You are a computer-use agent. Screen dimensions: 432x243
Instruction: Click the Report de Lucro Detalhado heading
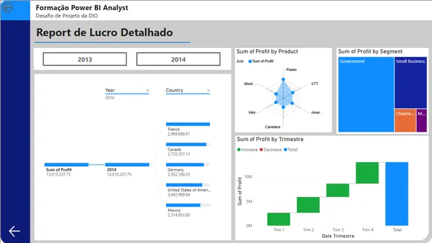click(x=105, y=32)
